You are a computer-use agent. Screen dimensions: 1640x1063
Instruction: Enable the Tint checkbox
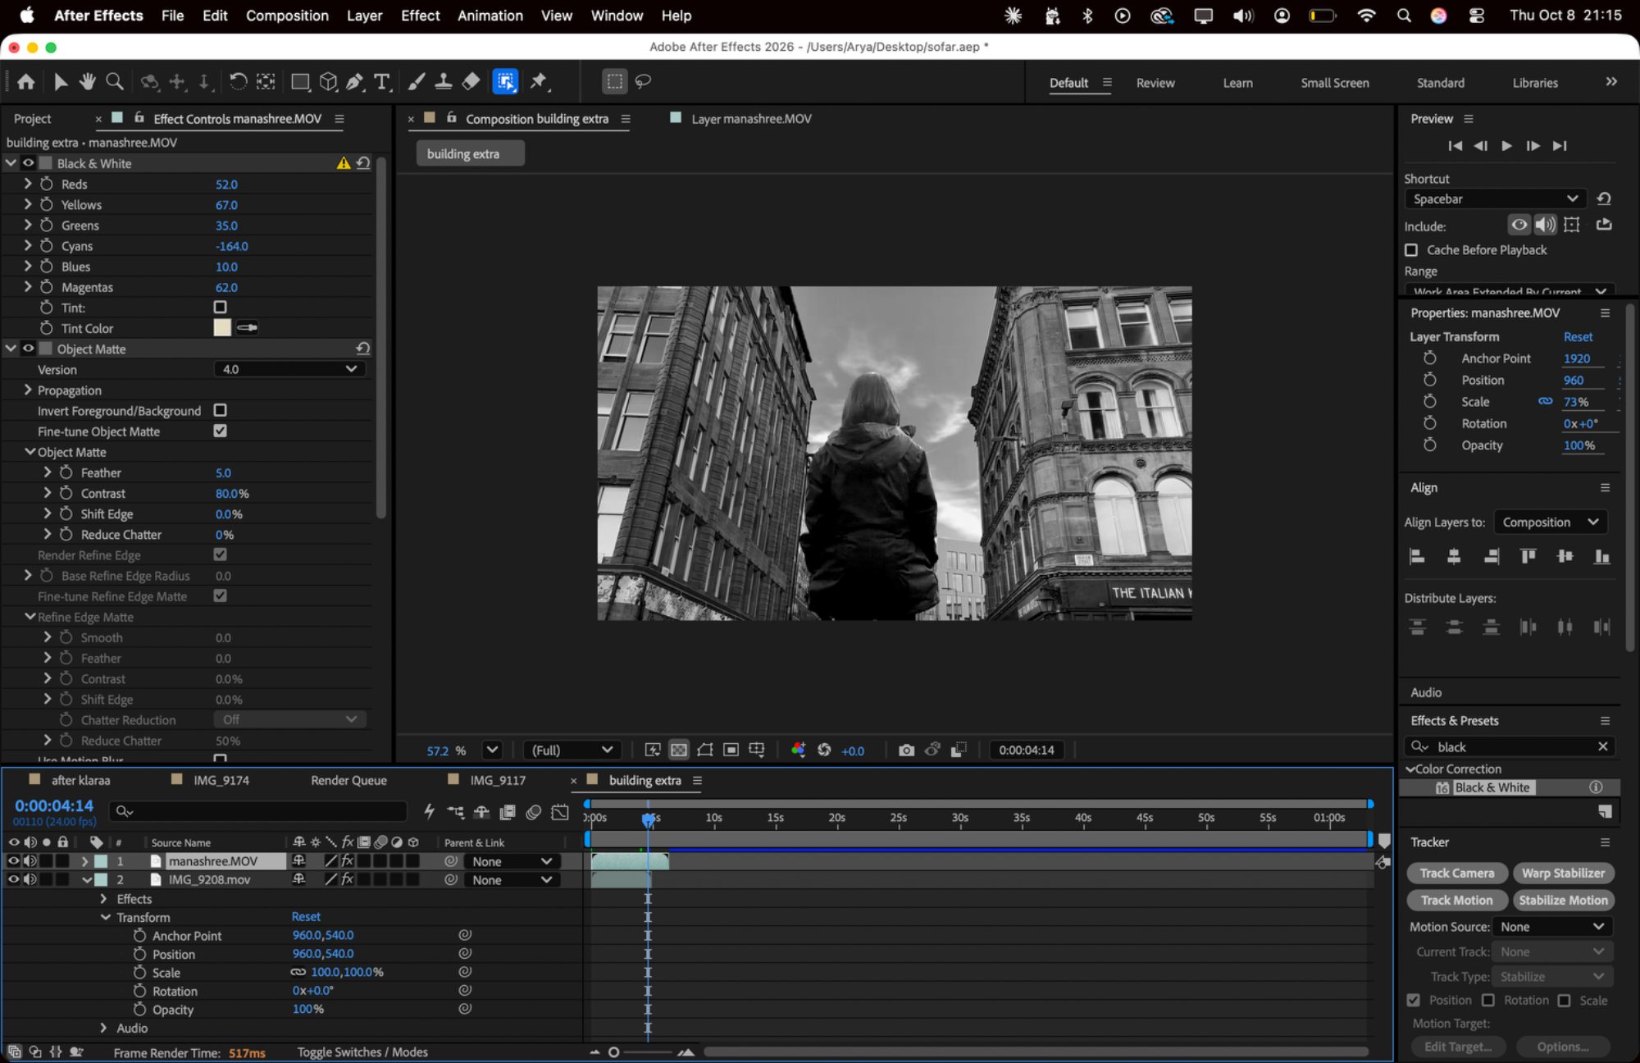pyautogui.click(x=220, y=308)
